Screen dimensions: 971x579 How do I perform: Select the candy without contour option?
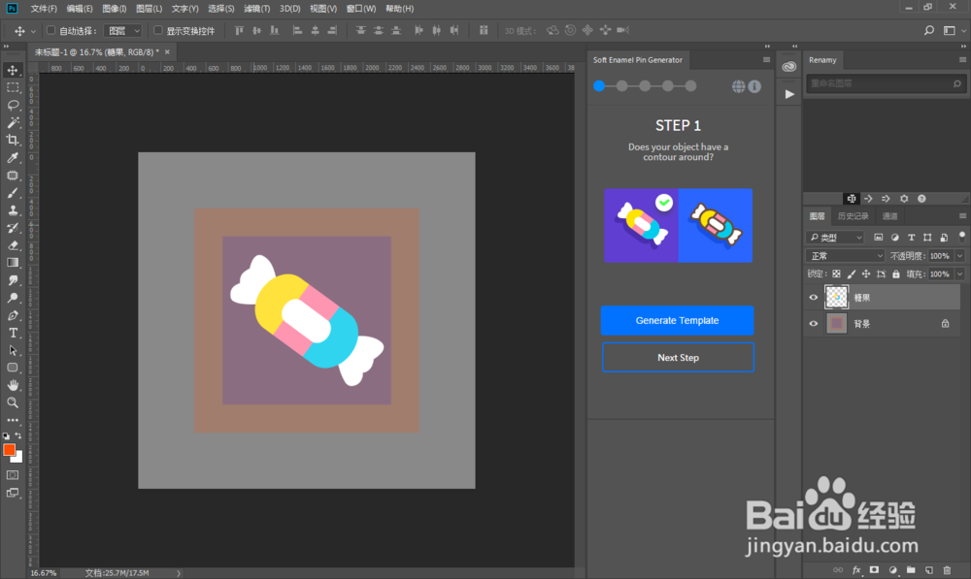click(641, 226)
